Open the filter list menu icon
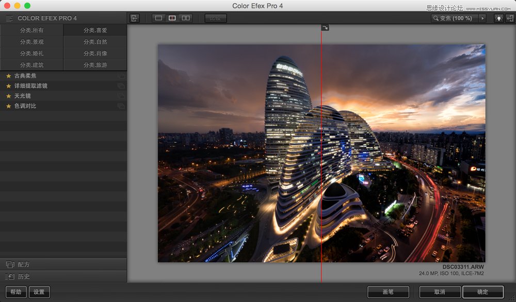The width and height of the screenshot is (516, 302). click(x=9, y=18)
